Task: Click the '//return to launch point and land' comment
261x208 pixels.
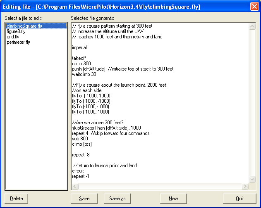Action: (x=105, y=165)
